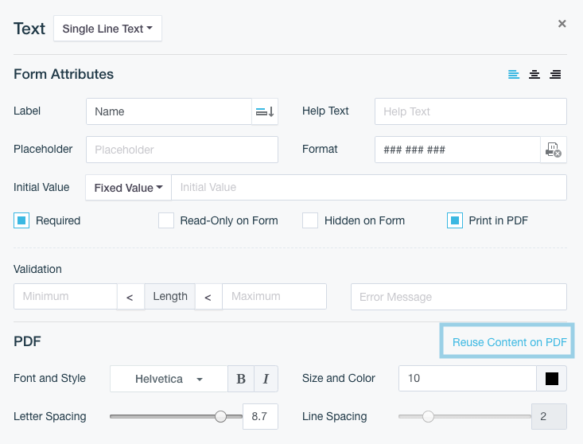Screen dimensions: 583x444
Task: Click the clear format icon
Action: [554, 150]
